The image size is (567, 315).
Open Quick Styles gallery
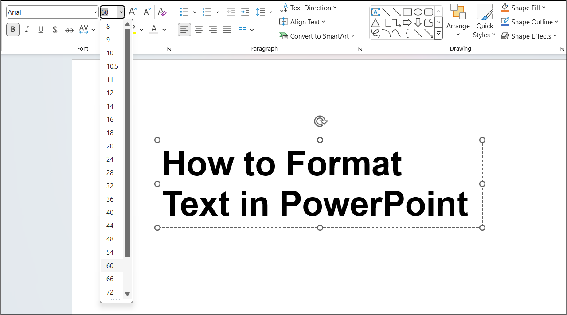[485, 21]
